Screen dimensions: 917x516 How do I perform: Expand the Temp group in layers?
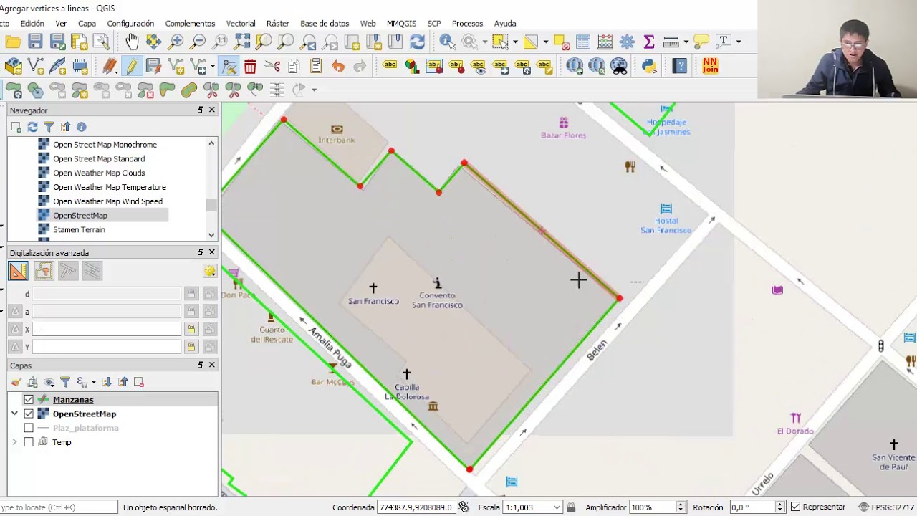click(x=14, y=443)
